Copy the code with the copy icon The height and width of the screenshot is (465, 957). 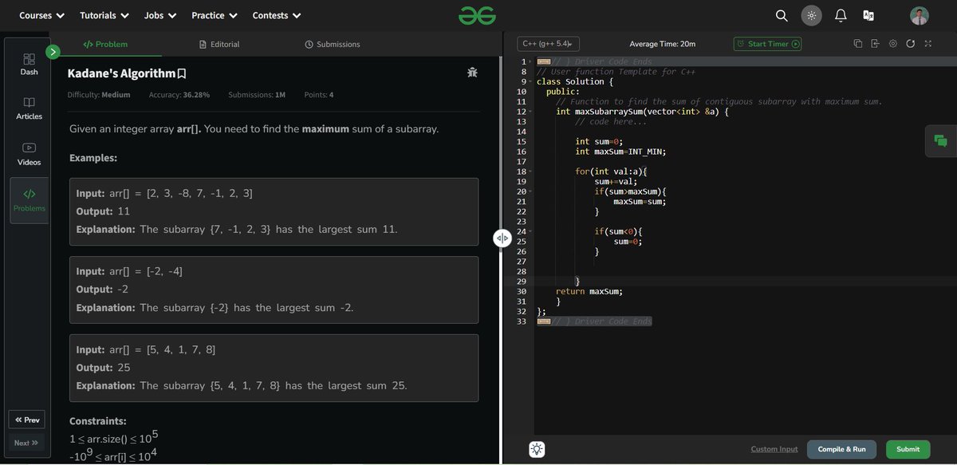[858, 44]
